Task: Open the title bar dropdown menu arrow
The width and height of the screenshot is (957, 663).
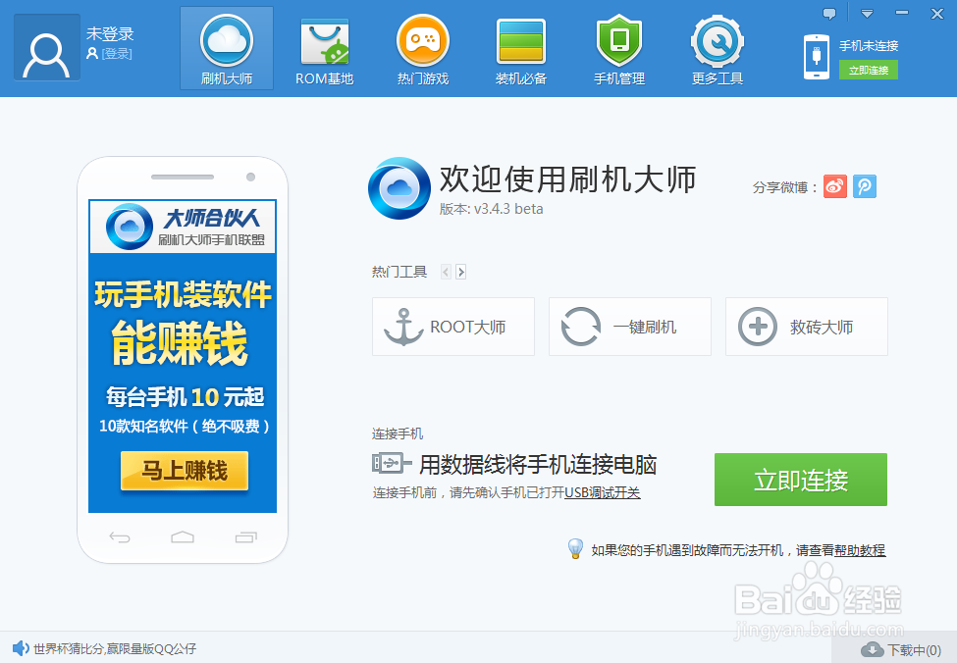Action: pyautogui.click(x=867, y=14)
